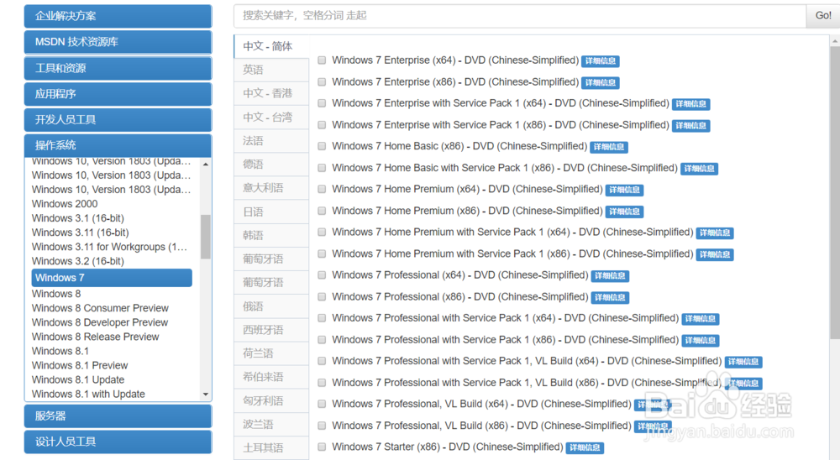Select Windows 3.11 for Workgroups entry

109,247
